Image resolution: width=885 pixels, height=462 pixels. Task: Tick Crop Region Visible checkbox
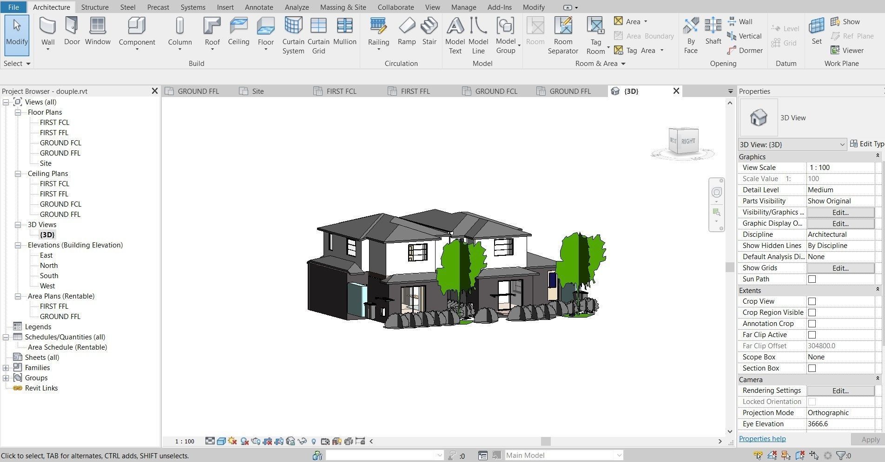pyautogui.click(x=812, y=312)
